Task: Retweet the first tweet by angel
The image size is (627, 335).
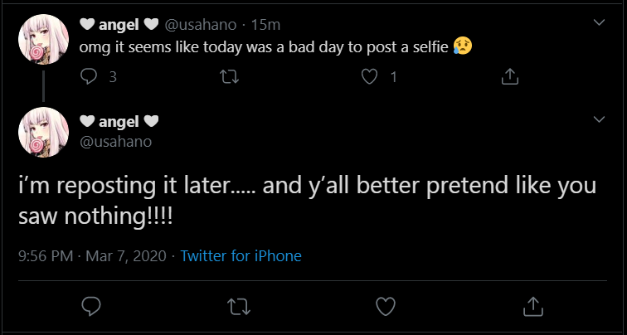Action: [236, 77]
